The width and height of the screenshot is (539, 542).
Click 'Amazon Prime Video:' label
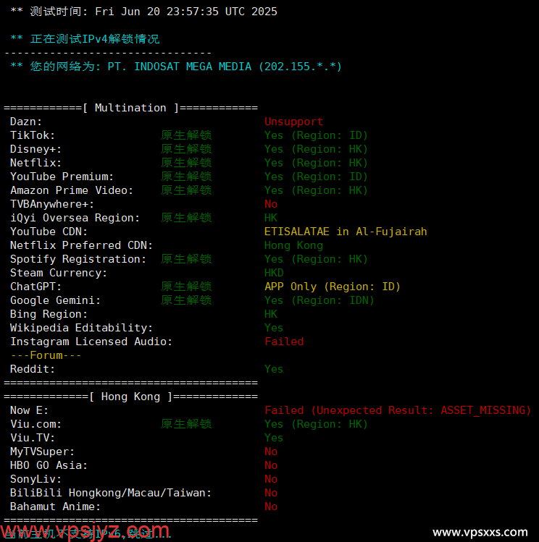click(x=72, y=190)
